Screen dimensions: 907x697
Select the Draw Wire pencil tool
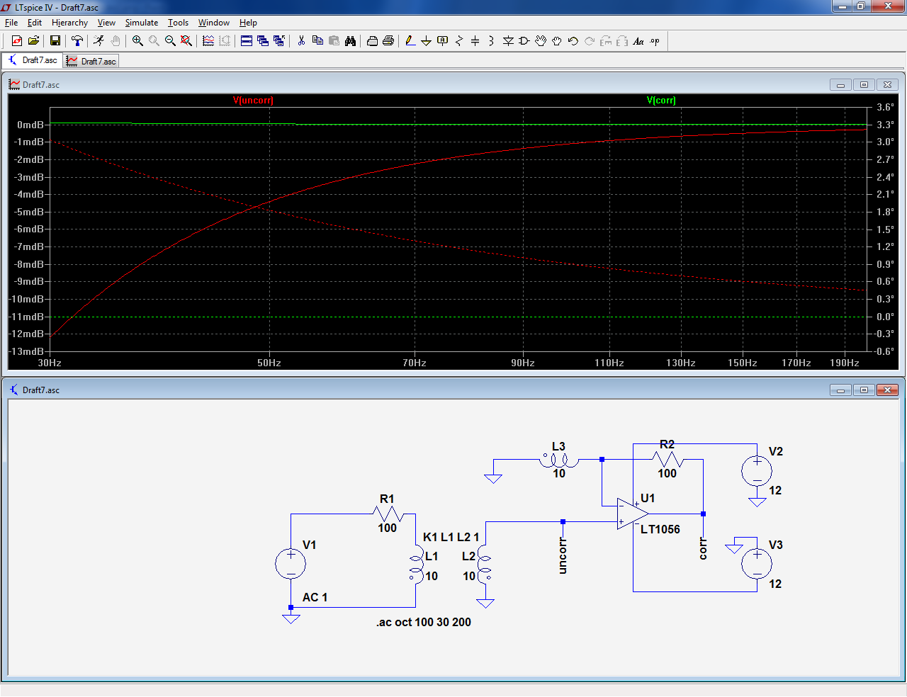410,41
